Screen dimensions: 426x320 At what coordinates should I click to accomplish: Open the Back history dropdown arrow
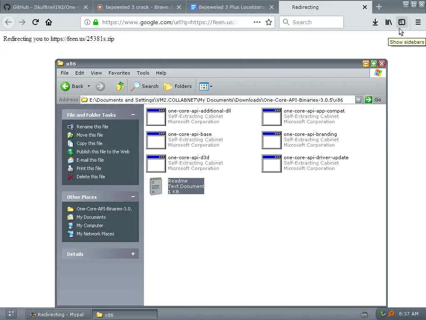[89, 86]
